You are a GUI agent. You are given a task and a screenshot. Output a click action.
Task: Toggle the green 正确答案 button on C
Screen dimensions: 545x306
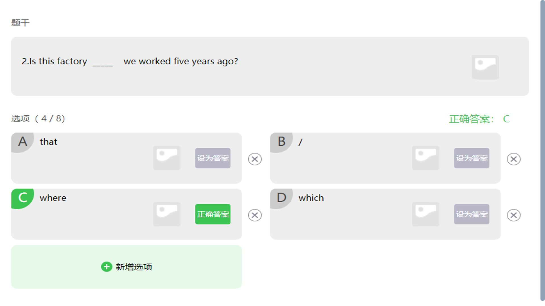point(213,214)
